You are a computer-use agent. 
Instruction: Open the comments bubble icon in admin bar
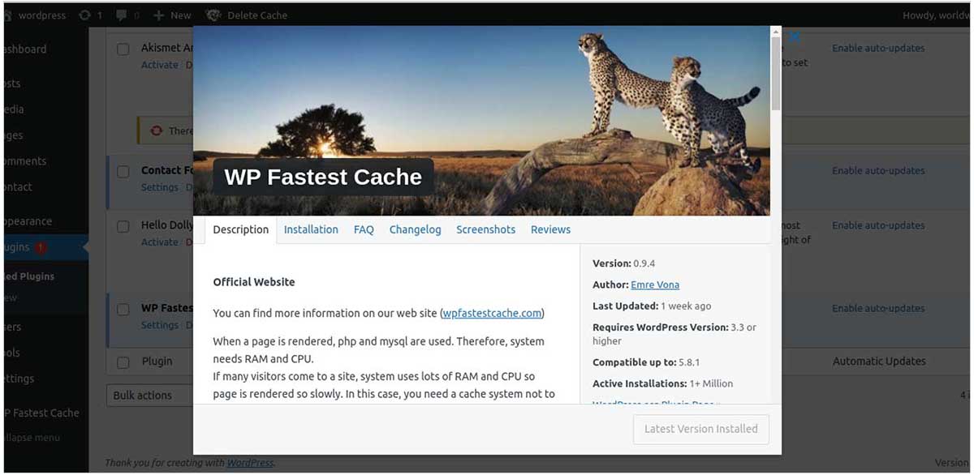pos(122,15)
